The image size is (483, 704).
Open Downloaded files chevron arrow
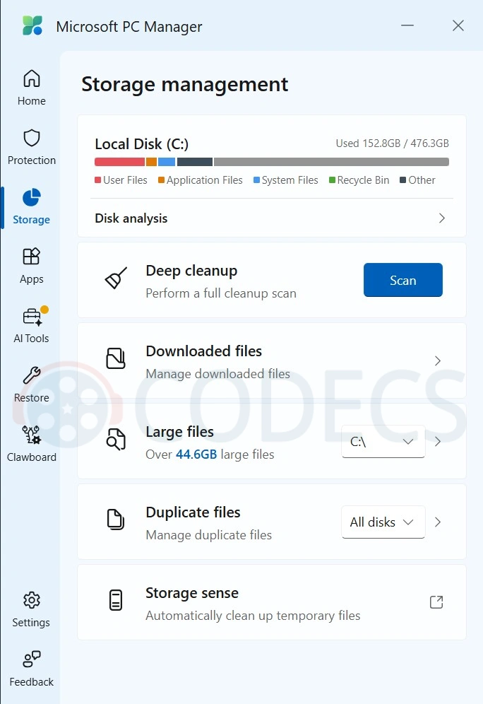[x=438, y=361]
